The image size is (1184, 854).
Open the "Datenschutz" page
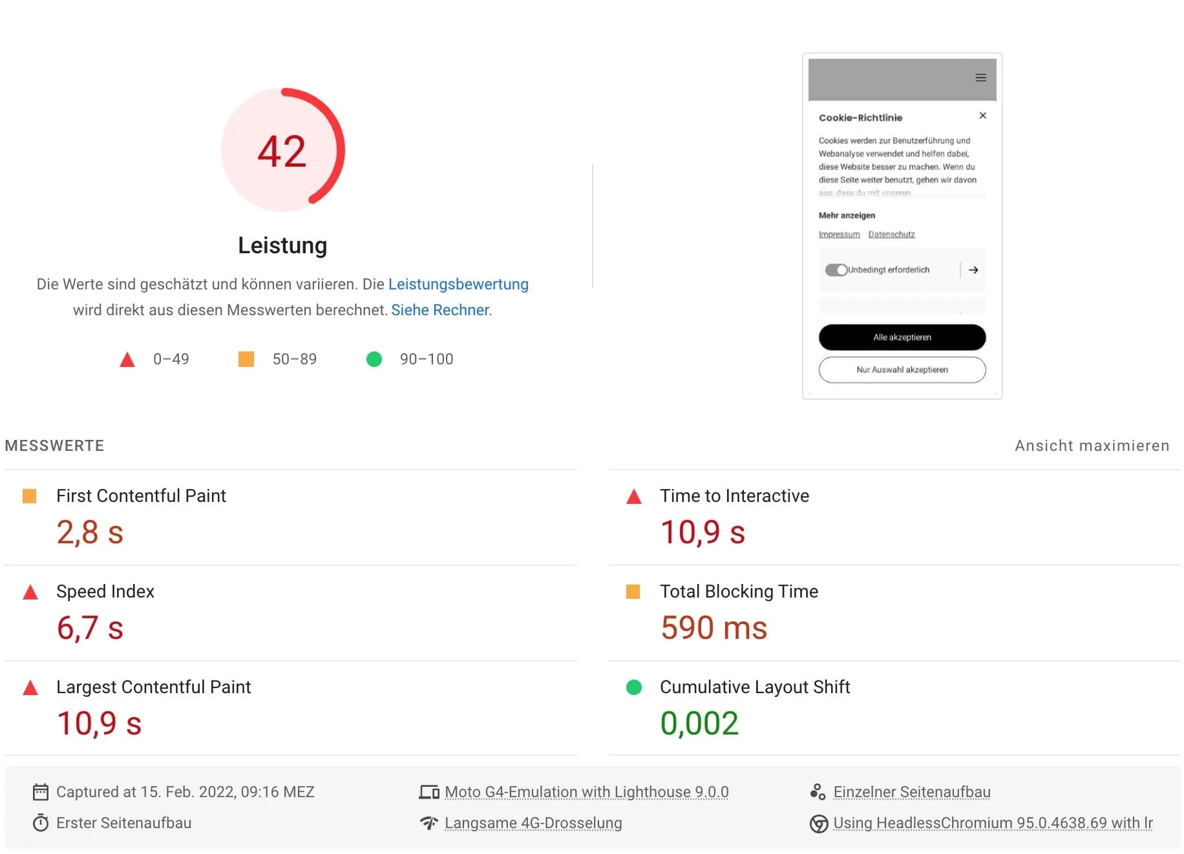click(x=891, y=234)
